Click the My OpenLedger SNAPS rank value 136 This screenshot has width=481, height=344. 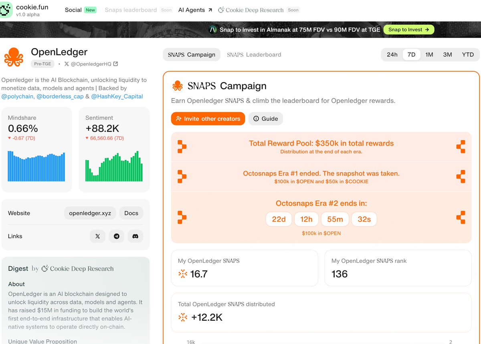point(340,274)
